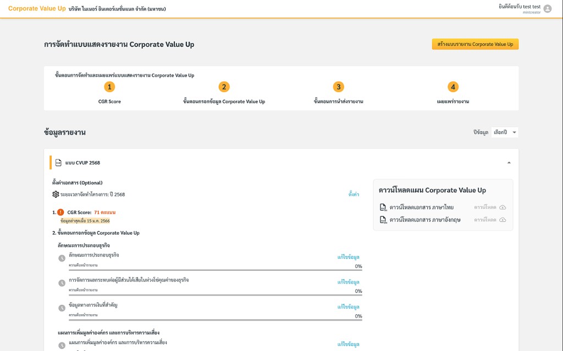
Task: Click cloud download icon for ภาษาไทย document
Action: click(x=503, y=207)
